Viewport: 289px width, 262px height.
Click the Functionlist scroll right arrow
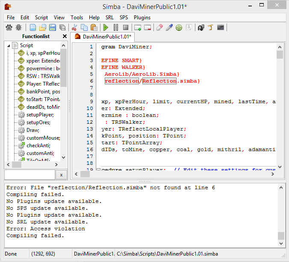[x=56, y=164]
